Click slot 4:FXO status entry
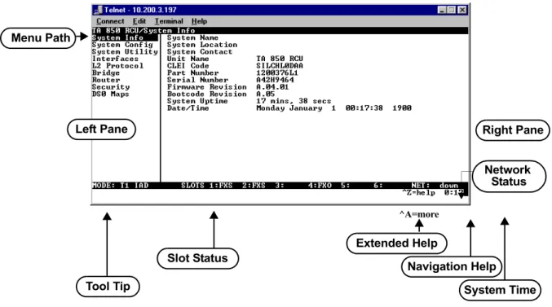This screenshot has width=552, height=307. [x=320, y=186]
